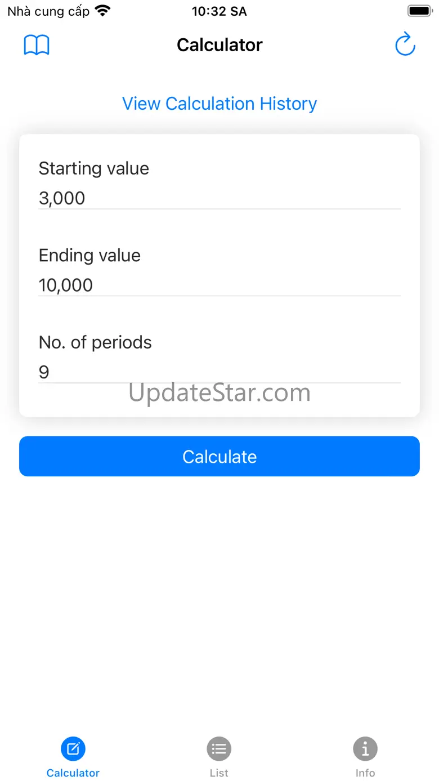Tap the 10:32 SA clock
The width and height of the screenshot is (439, 781).
pos(219,11)
